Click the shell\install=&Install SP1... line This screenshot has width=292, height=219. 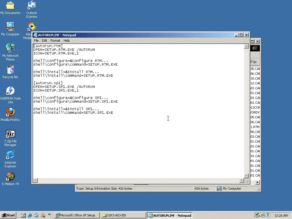tap(66, 109)
